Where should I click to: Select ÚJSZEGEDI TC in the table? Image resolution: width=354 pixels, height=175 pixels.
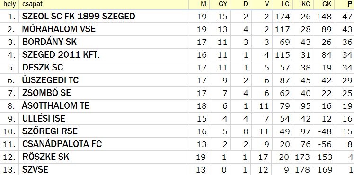coord(50,80)
